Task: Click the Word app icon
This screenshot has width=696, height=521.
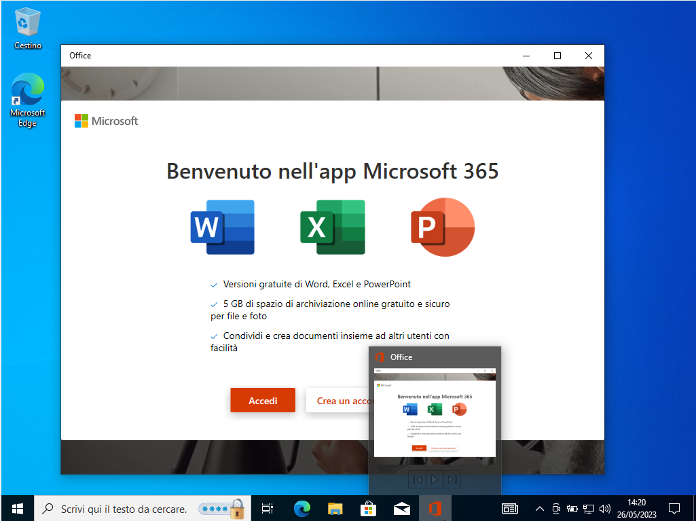Action: point(223,227)
